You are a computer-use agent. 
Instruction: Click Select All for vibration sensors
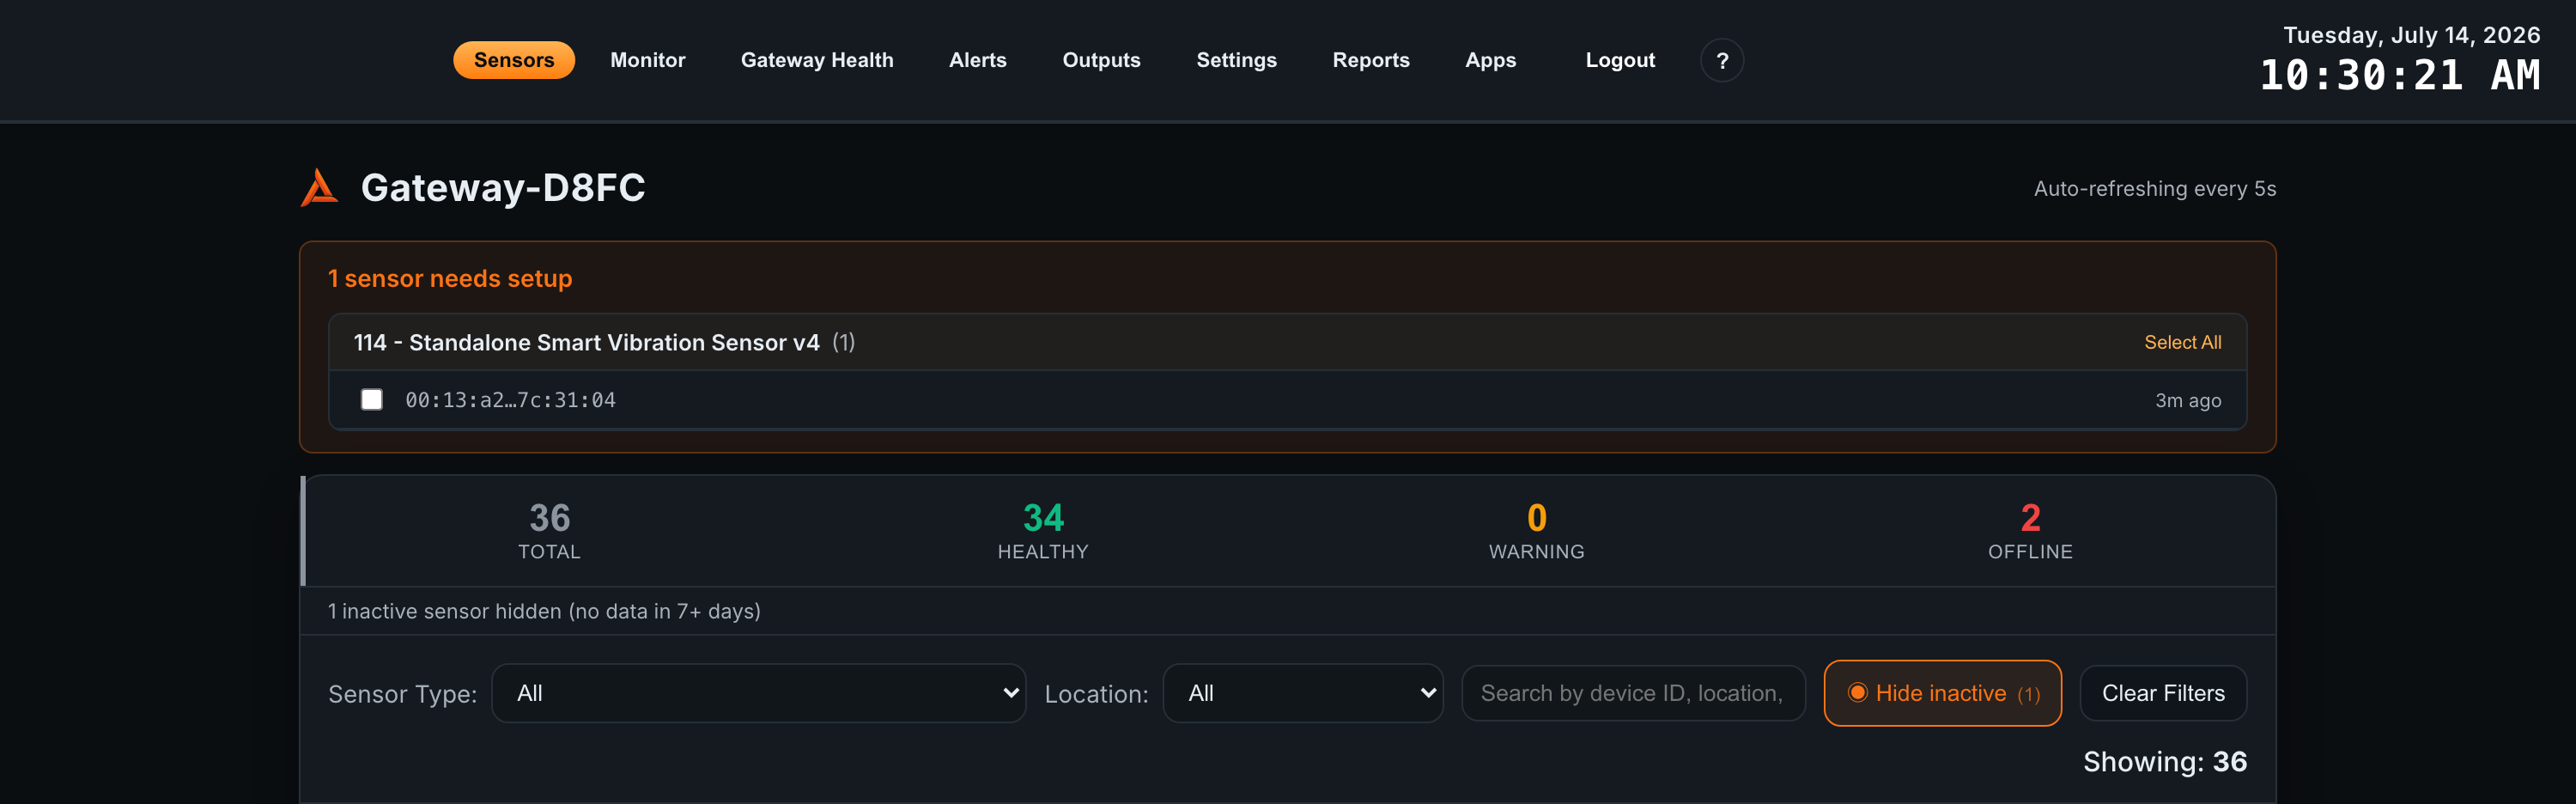[2182, 342]
